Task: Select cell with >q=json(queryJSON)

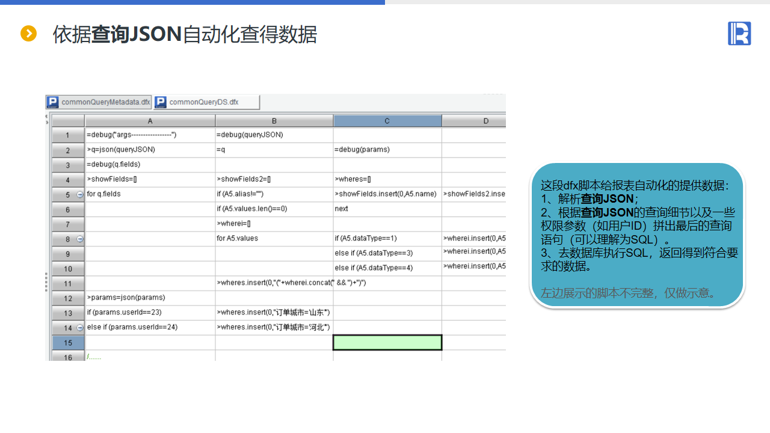Action: tap(150, 150)
